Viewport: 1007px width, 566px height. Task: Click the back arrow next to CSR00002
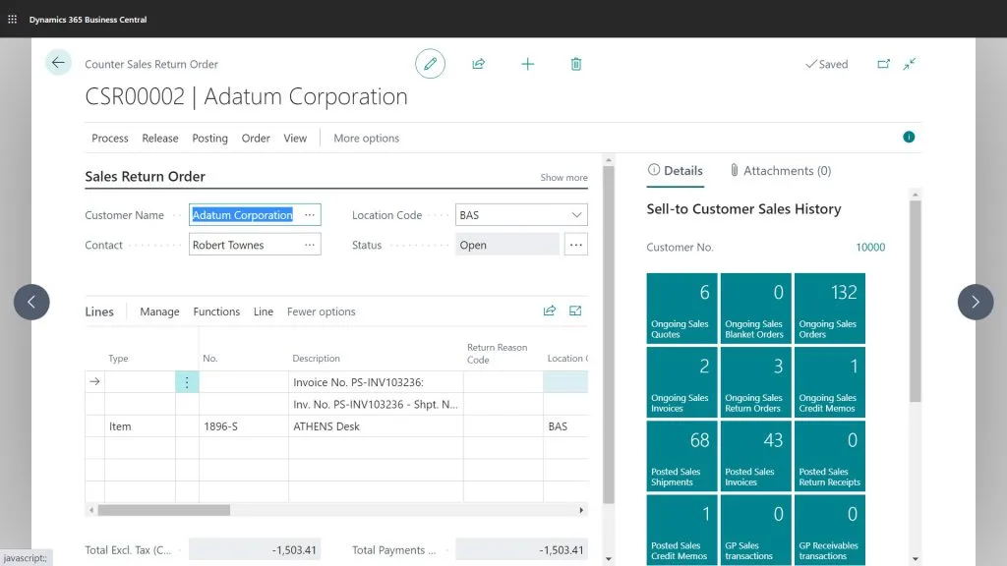click(x=58, y=62)
